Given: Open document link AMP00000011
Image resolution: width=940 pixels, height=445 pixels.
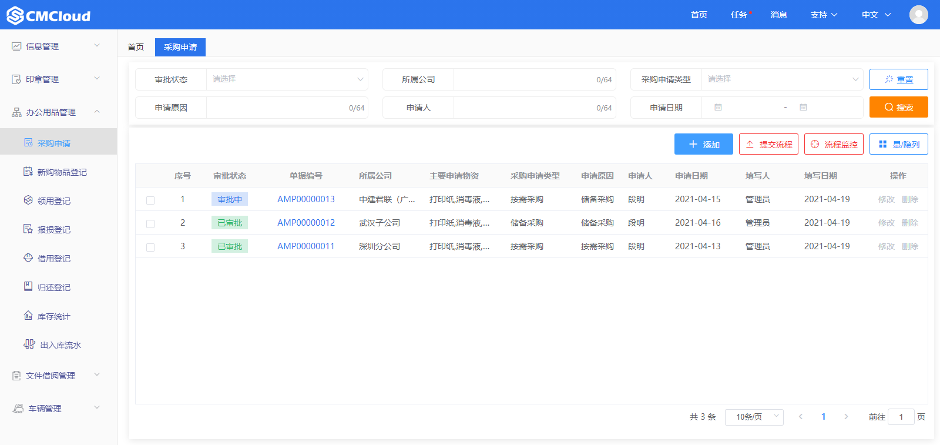Looking at the screenshot, I should (306, 246).
